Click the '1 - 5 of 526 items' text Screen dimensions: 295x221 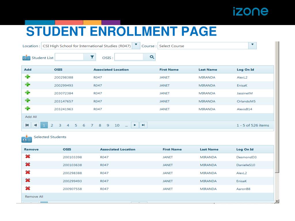pos(253,125)
